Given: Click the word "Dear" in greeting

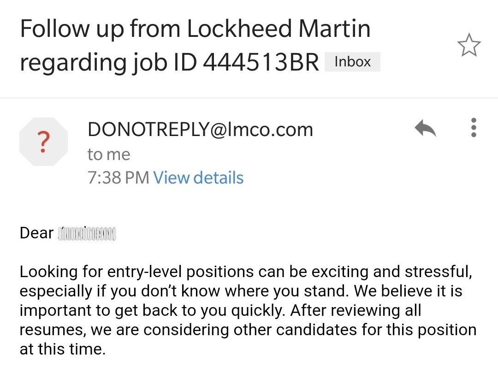Looking at the screenshot, I should pos(36,233).
